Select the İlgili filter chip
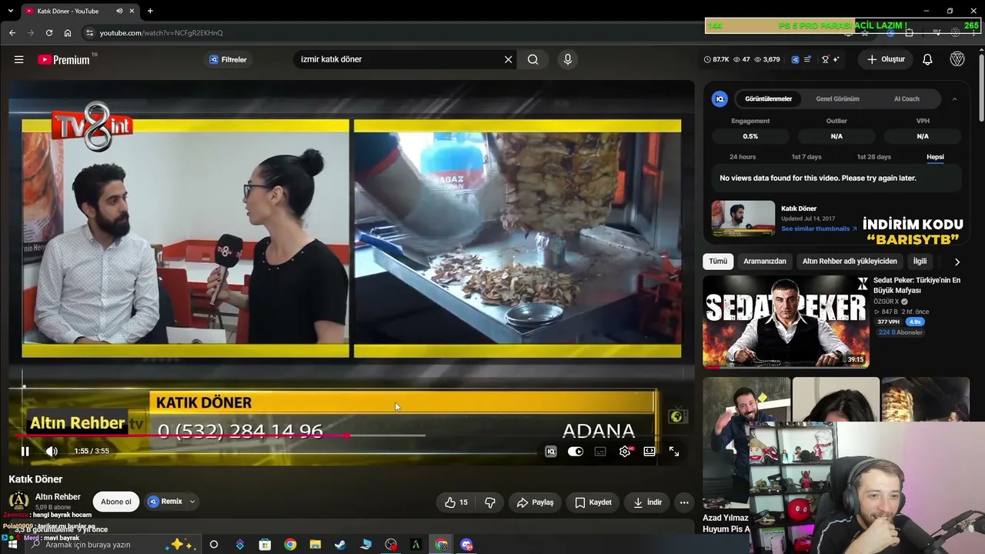 coord(920,262)
